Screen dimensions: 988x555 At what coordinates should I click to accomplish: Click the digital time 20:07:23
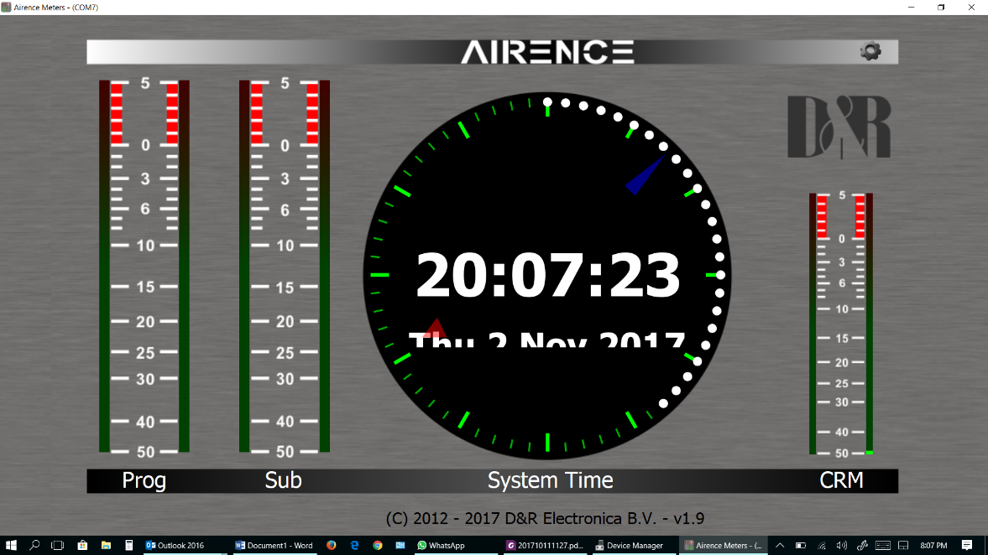[x=548, y=276]
